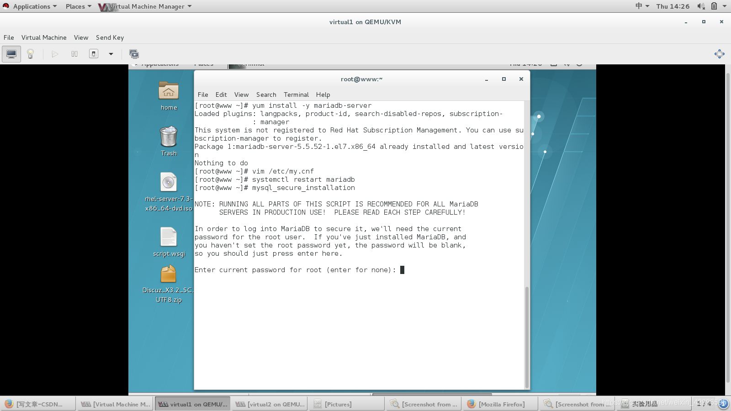This screenshot has height=411, width=731.
Task: Switch guest display to fullscreen
Action: pyautogui.click(x=719, y=54)
